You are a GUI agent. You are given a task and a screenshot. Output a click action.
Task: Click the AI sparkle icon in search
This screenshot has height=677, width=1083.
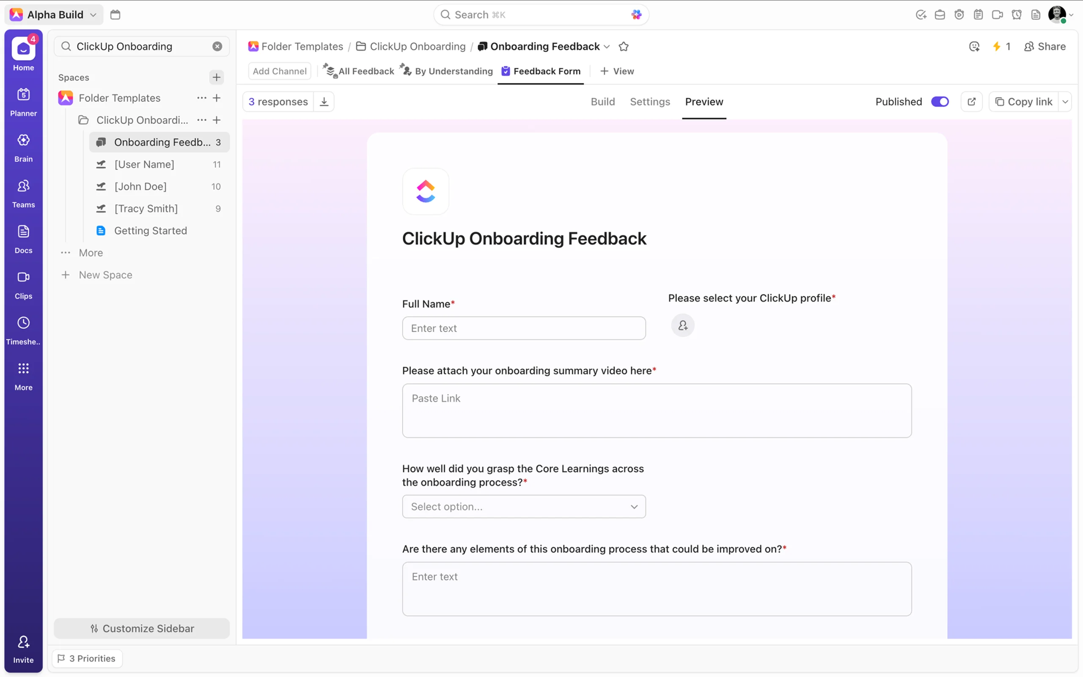tap(636, 15)
